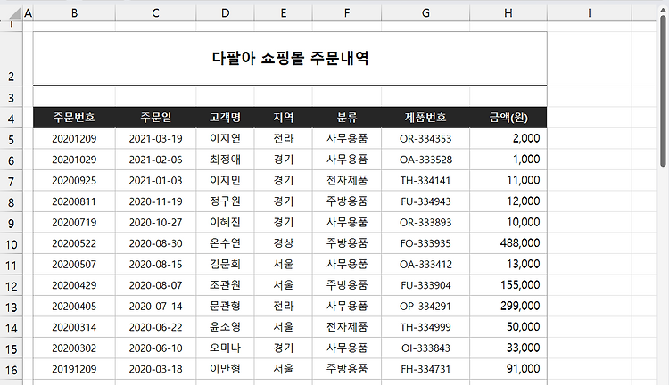Screen dimensions: 669x385
Task: Select column E header
Action: (x=284, y=13)
